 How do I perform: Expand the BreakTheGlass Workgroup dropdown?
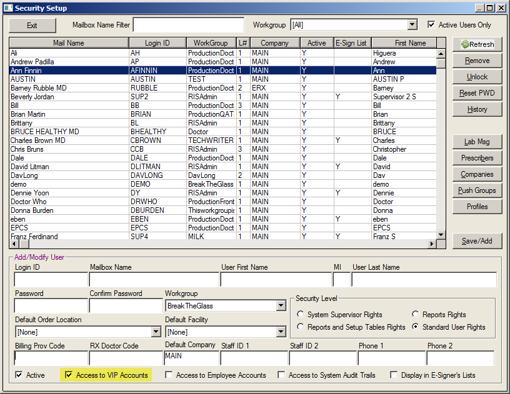281,305
